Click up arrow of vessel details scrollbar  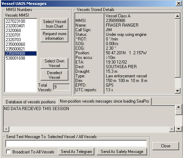(x=178, y=16)
